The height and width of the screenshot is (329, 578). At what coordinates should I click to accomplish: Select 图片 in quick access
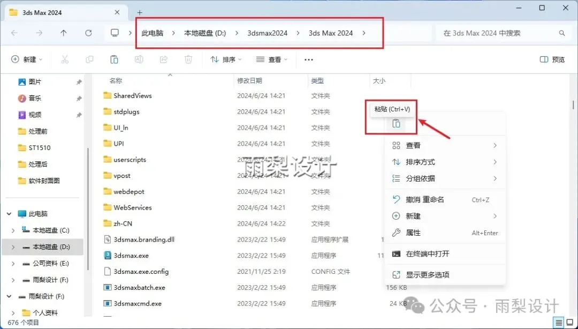point(35,81)
